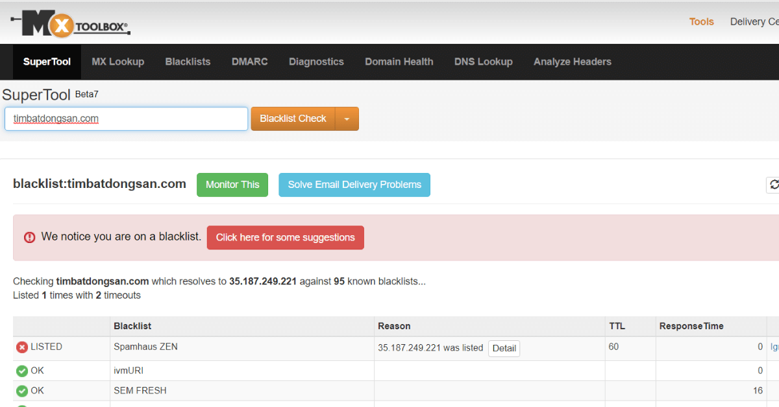This screenshot has height=407, width=779.
Task: Click the red LISTED status icon
Action: point(22,347)
